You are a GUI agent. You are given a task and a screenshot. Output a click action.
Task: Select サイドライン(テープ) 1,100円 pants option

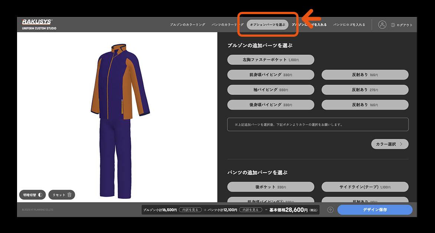(365, 187)
